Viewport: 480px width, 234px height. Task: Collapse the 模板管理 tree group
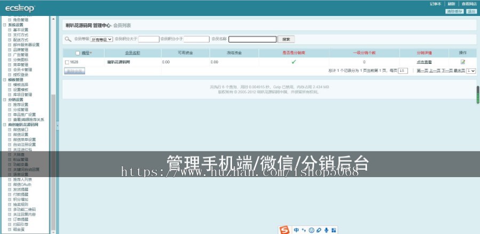[5, 80]
